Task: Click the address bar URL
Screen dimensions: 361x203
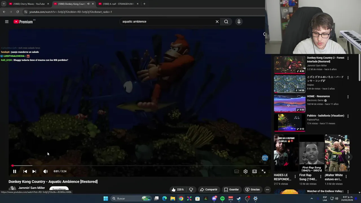Action: click(x=71, y=12)
